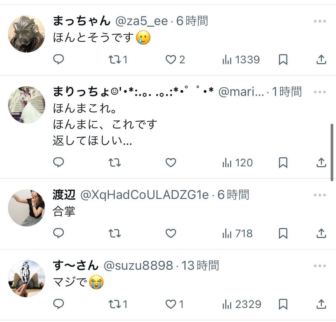
Task: Bookmark 渡辺's tweet
Action: click(283, 233)
